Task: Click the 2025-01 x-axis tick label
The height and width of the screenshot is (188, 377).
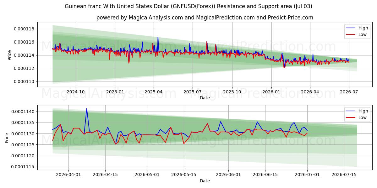Action: pos(115,92)
